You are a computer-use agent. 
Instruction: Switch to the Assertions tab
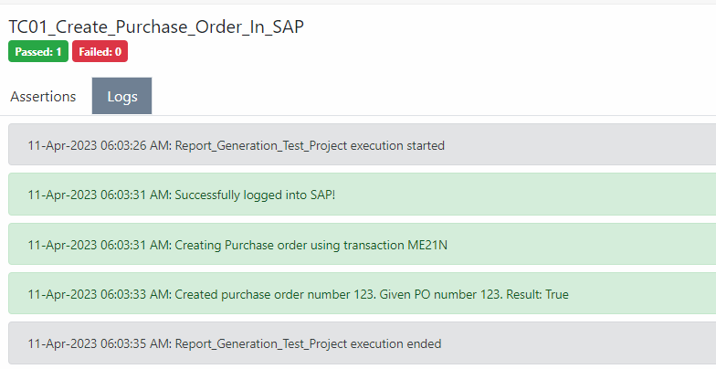click(43, 97)
